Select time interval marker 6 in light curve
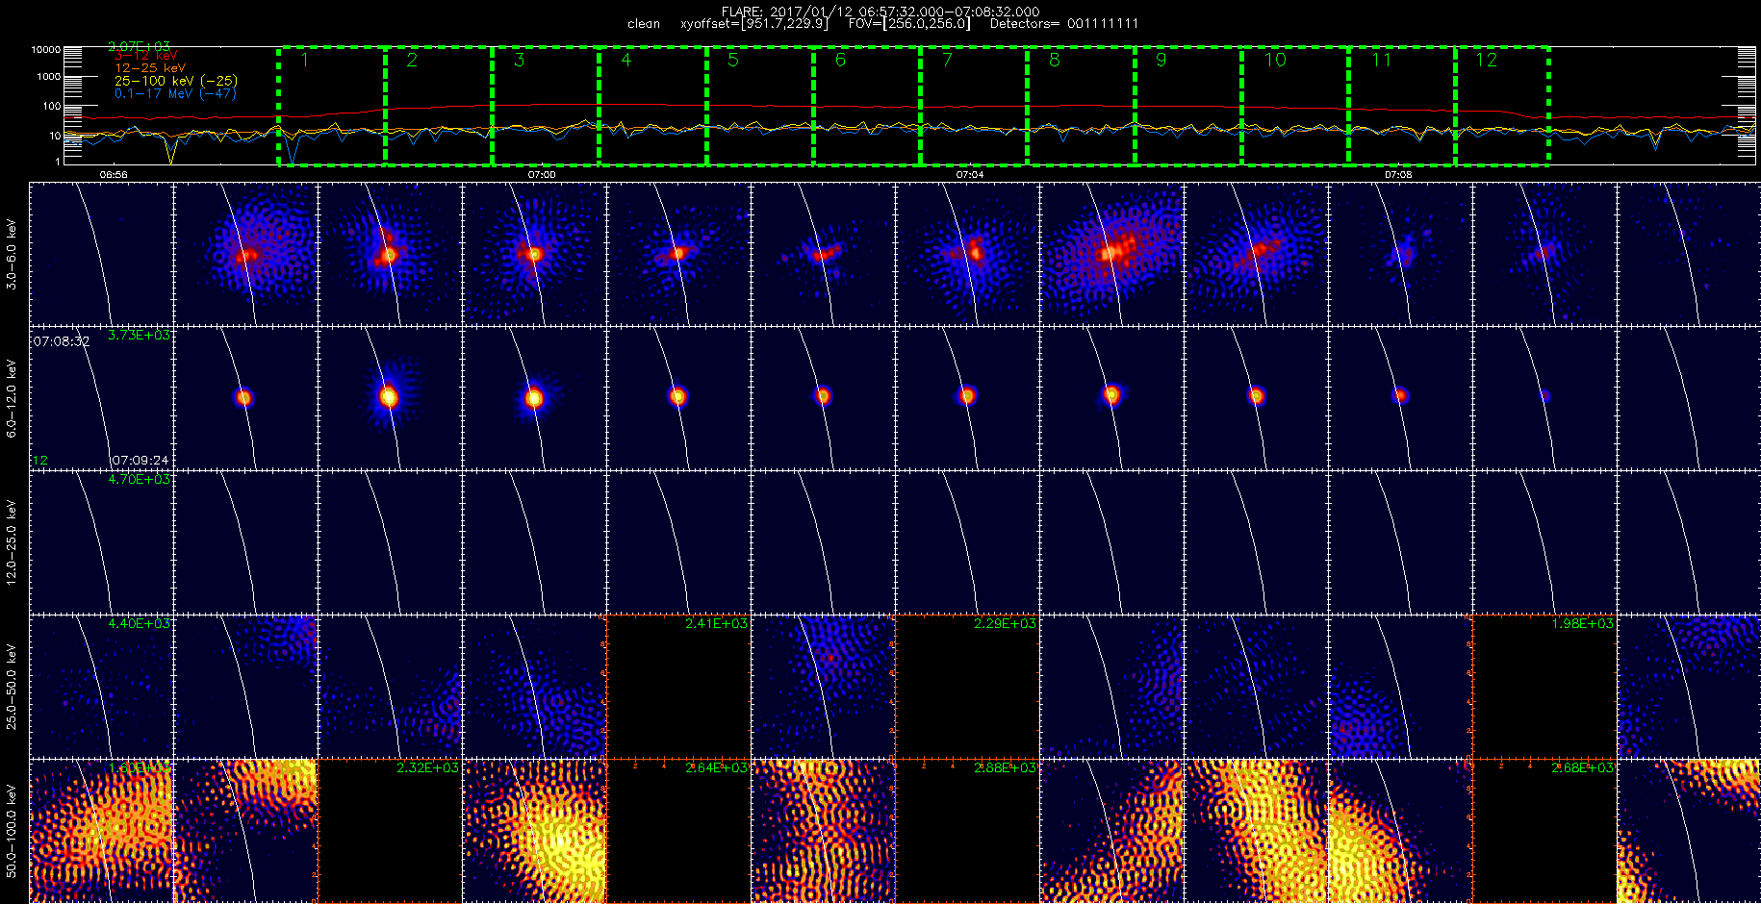 [x=840, y=61]
